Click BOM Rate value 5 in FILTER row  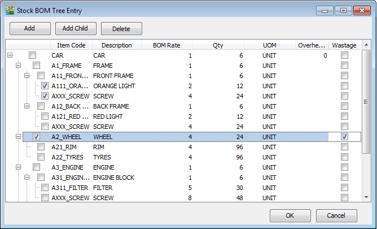pyautogui.click(x=190, y=188)
